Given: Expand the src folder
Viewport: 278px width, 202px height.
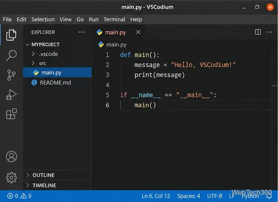Looking at the screenshot, I should pos(33,63).
